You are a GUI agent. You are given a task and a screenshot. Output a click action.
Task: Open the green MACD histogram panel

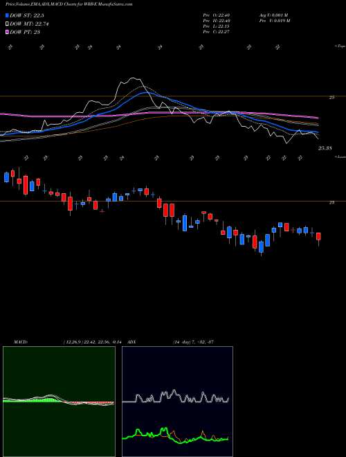59,402
